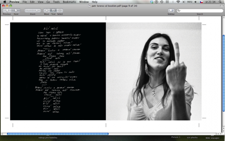Select the Move hand tool

coord(46,11)
